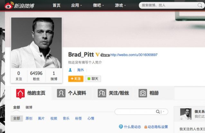
Task: Filter posts by 图片
Action: (x=41, y=118)
